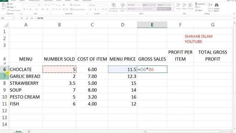This screenshot has width=236, height=133.
Task: Activate the Format Painter brush
Action: pyautogui.click(x=14, y=10)
